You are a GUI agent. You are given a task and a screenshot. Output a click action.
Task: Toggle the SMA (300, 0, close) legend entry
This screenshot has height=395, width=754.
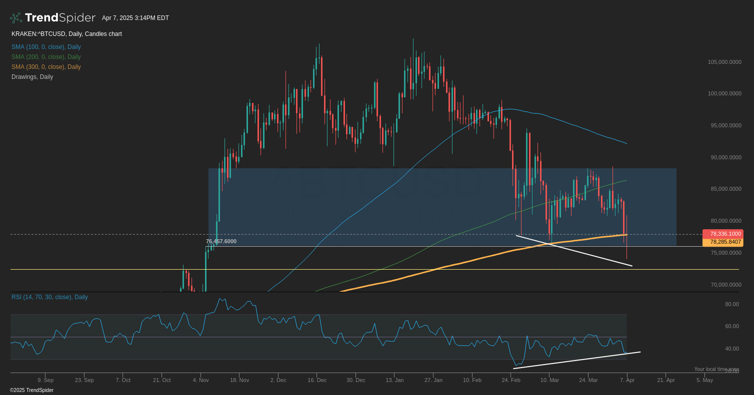click(x=46, y=66)
